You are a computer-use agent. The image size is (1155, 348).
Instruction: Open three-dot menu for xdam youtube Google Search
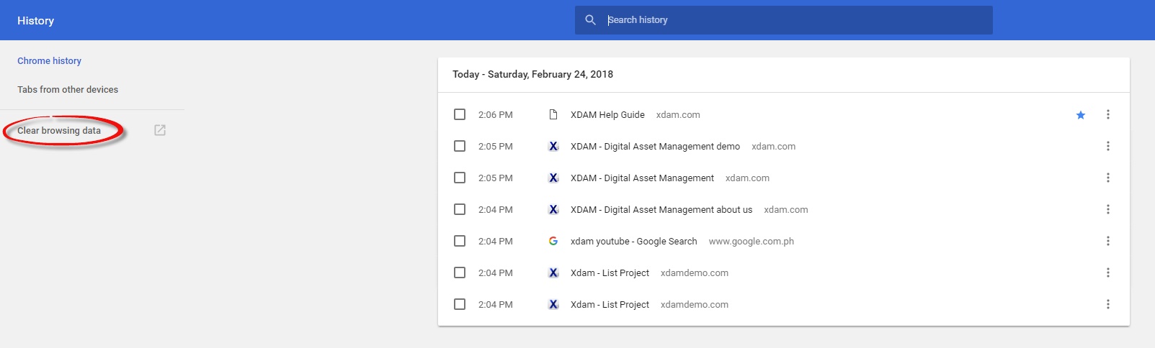(x=1107, y=242)
